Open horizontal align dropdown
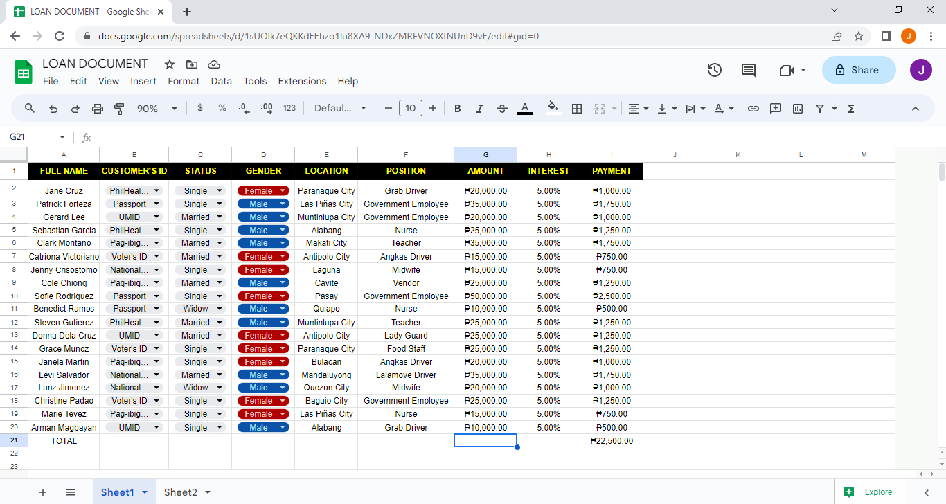 click(x=638, y=109)
